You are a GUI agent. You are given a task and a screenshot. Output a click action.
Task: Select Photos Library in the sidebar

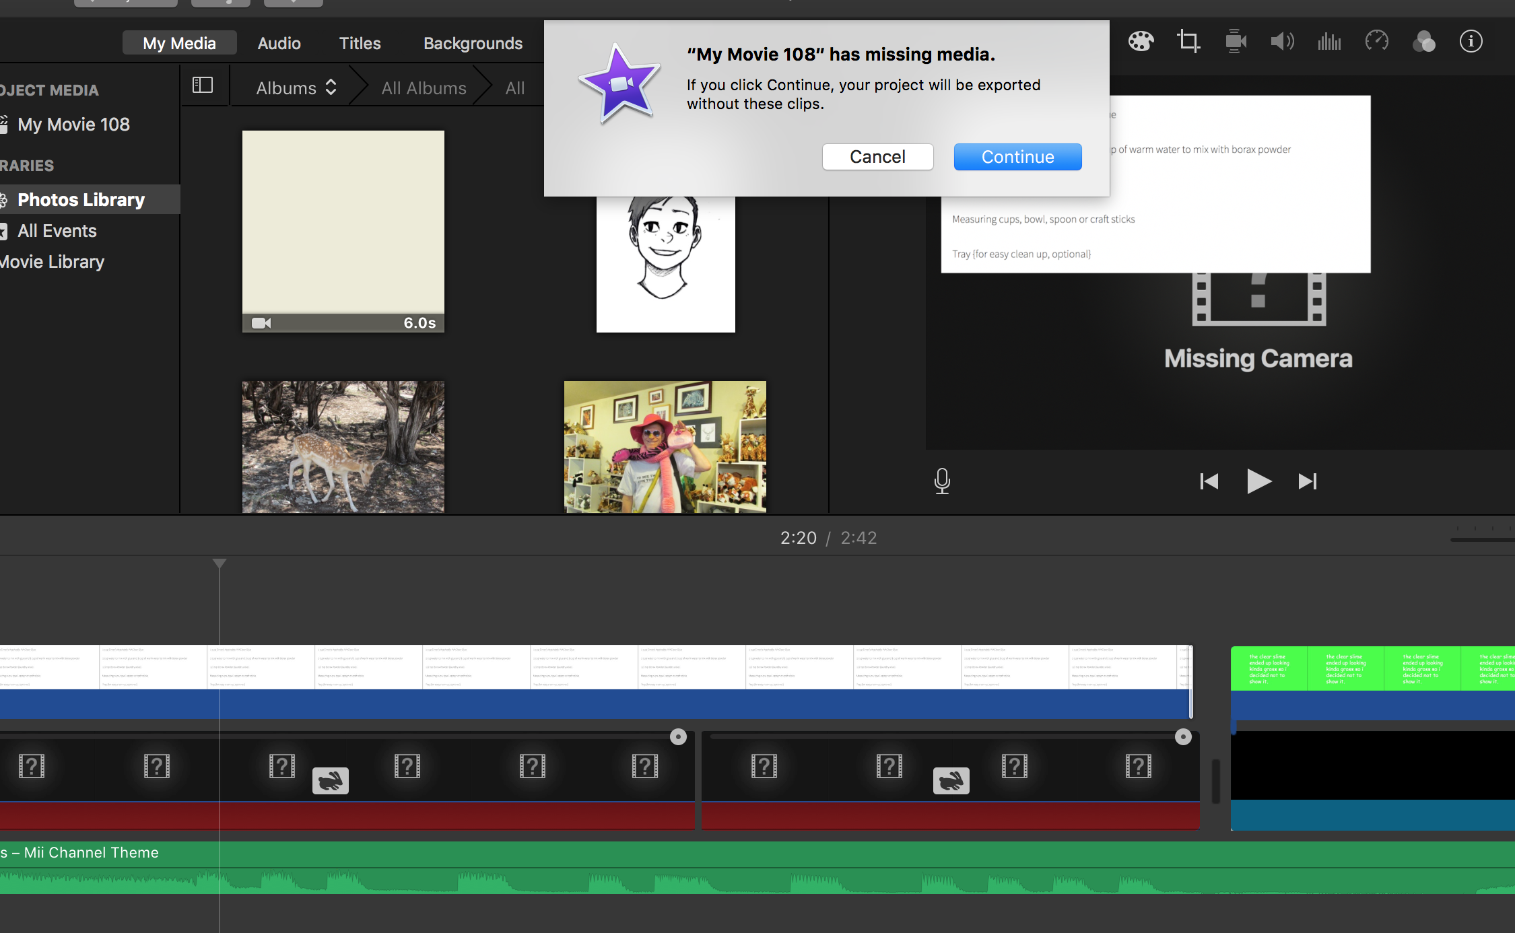(81, 199)
